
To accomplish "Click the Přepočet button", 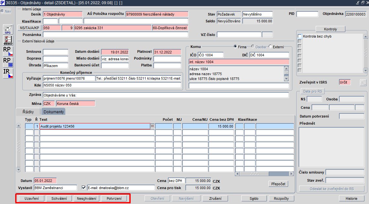I will click(x=278, y=184).
